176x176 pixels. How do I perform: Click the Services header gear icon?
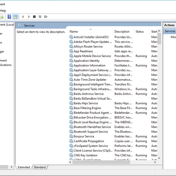(20, 25)
